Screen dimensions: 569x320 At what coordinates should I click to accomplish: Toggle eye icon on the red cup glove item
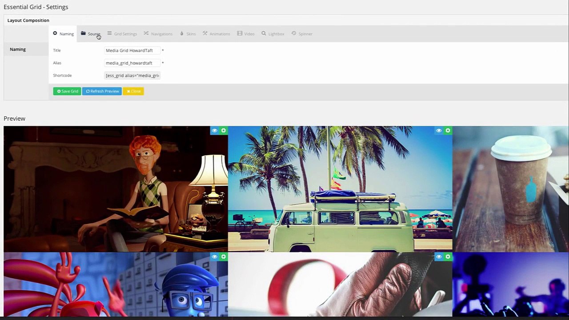point(439,257)
